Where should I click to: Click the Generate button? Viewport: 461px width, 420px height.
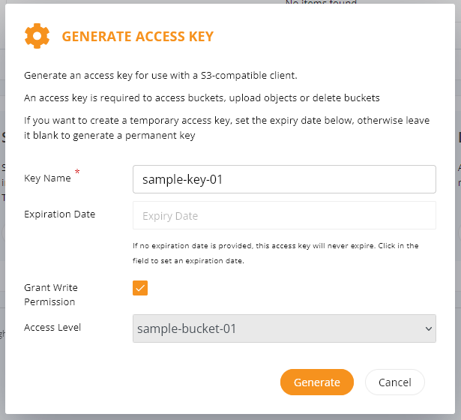click(x=317, y=382)
